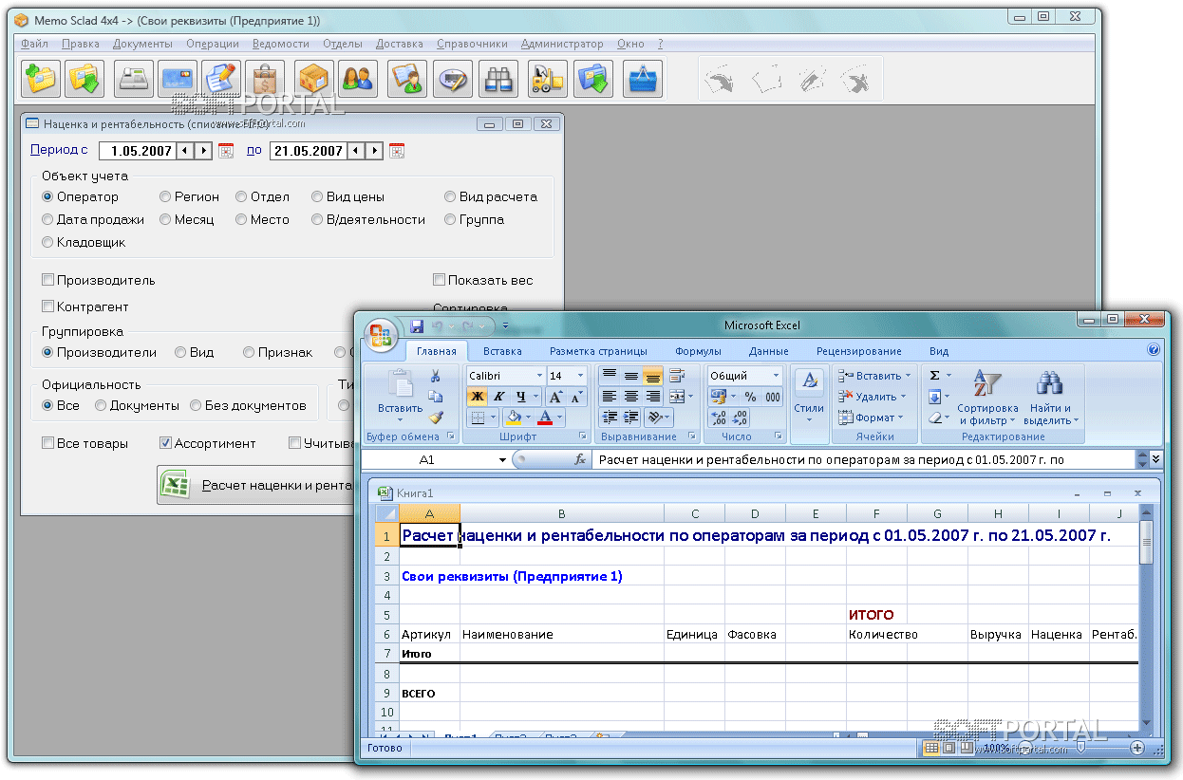The width and height of the screenshot is (1183, 780).
Task: Tick the Все товары checkbox
Action: click(85, 443)
